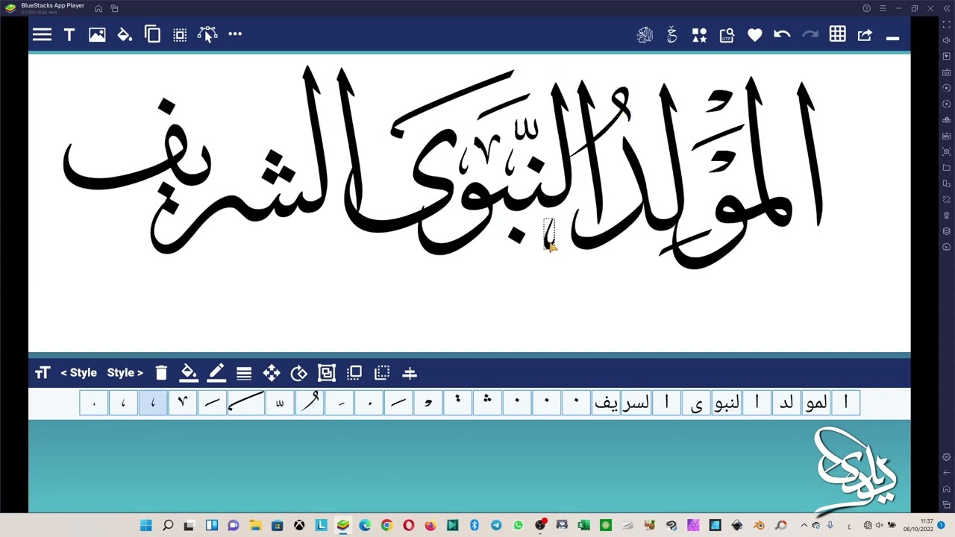This screenshot has height=537, width=955.
Task: Open the OTF font search icon
Action: point(727,35)
